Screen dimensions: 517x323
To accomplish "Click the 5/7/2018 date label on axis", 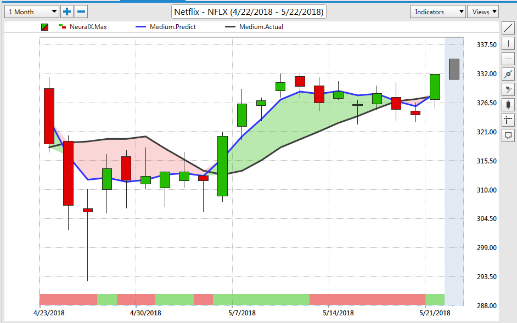I will tap(241, 313).
